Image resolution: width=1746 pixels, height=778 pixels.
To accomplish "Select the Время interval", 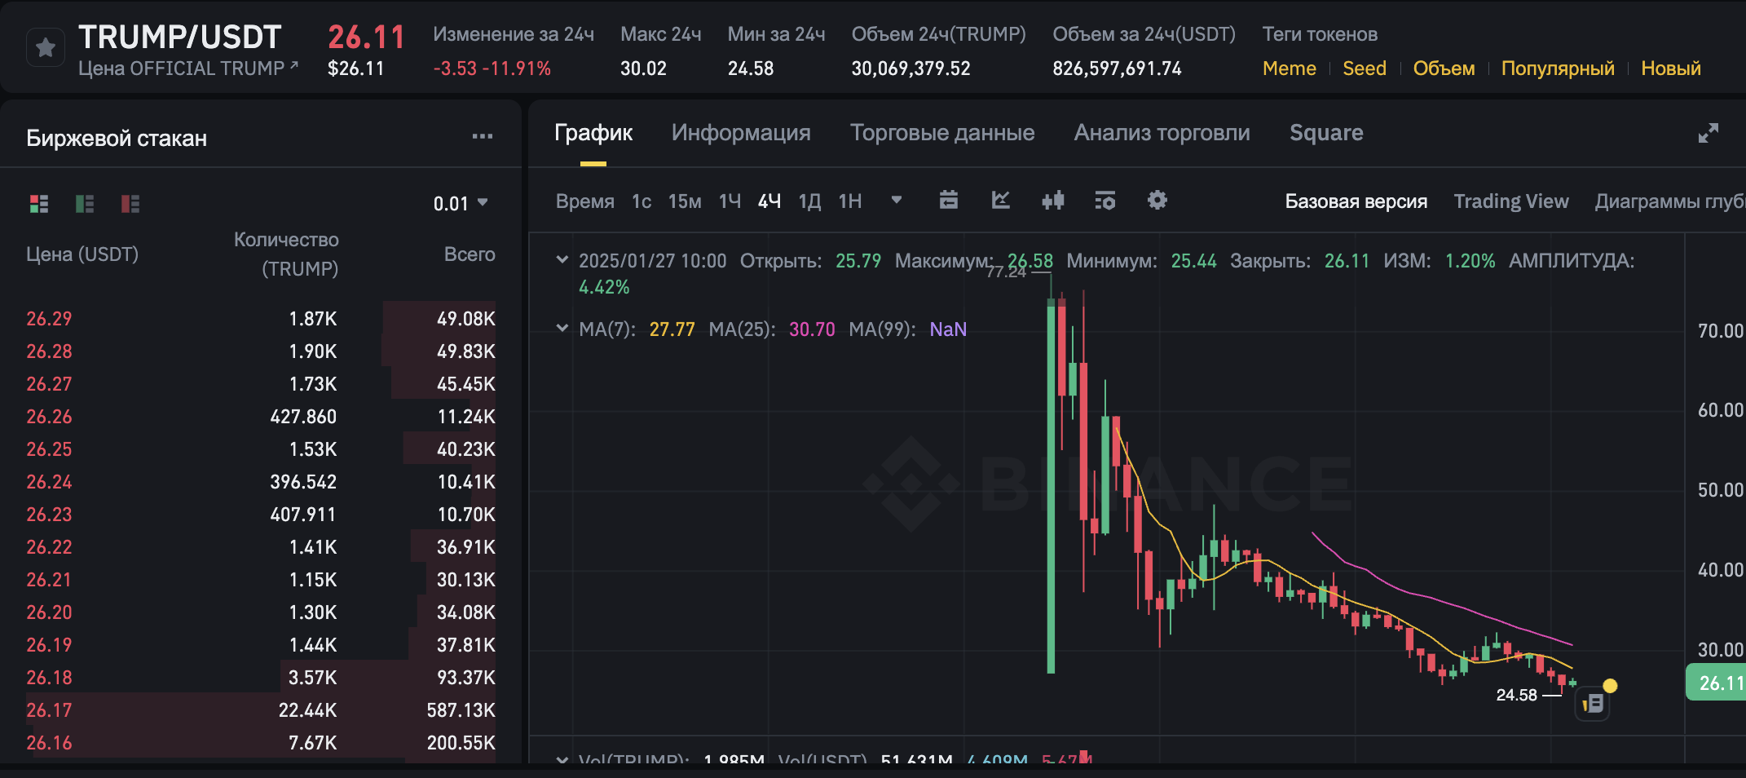I will click(585, 201).
